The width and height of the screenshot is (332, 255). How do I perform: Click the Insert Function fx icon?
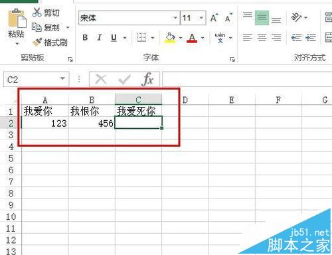148,79
